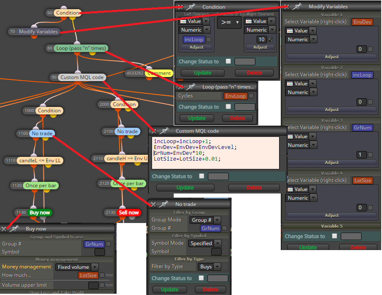Select the Once per bar node 1120
This screenshot has width=382, height=295.
(x=41, y=186)
